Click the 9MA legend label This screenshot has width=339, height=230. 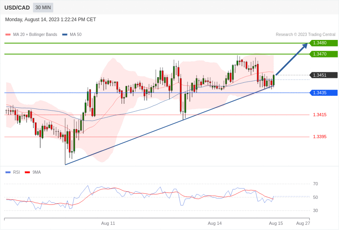tap(37, 172)
